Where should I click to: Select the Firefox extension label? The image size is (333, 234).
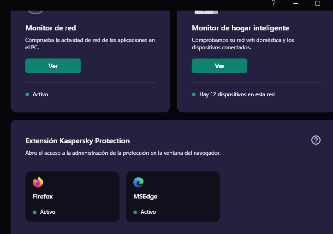coord(43,196)
